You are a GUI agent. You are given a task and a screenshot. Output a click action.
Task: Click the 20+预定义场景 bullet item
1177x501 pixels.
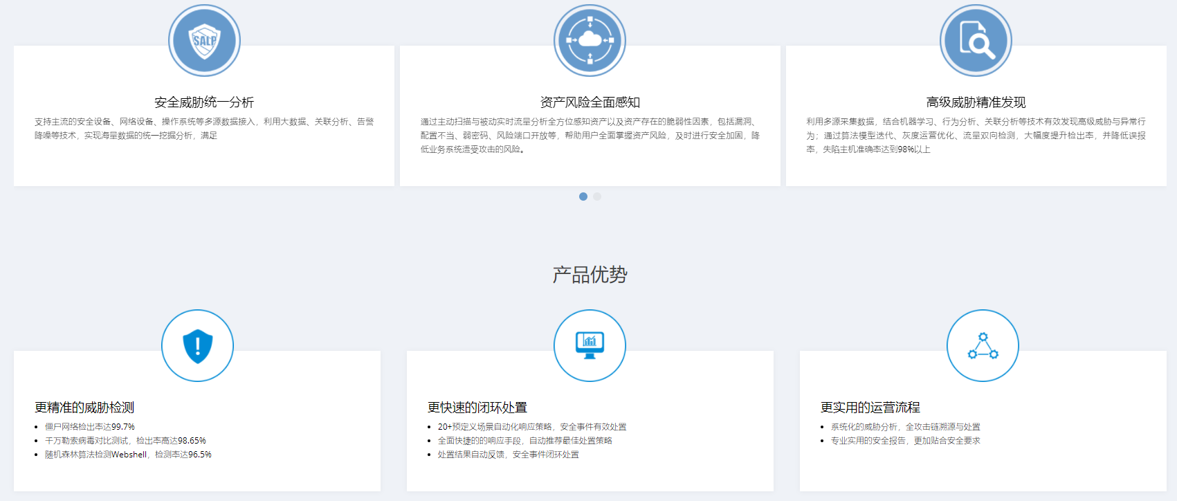tap(531, 427)
